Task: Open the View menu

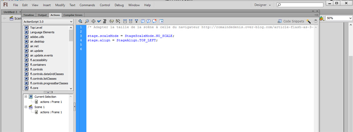Action: pos(35,5)
